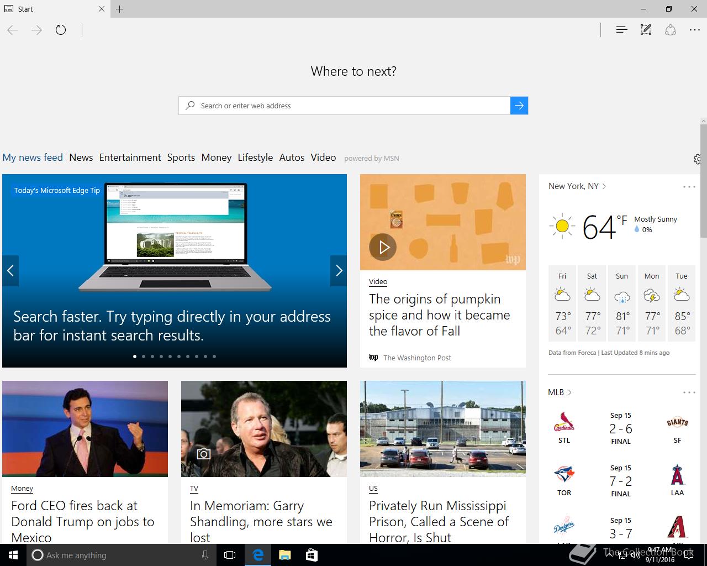Switch to the News category

point(81,158)
